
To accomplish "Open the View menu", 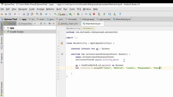I will click(14, 9).
